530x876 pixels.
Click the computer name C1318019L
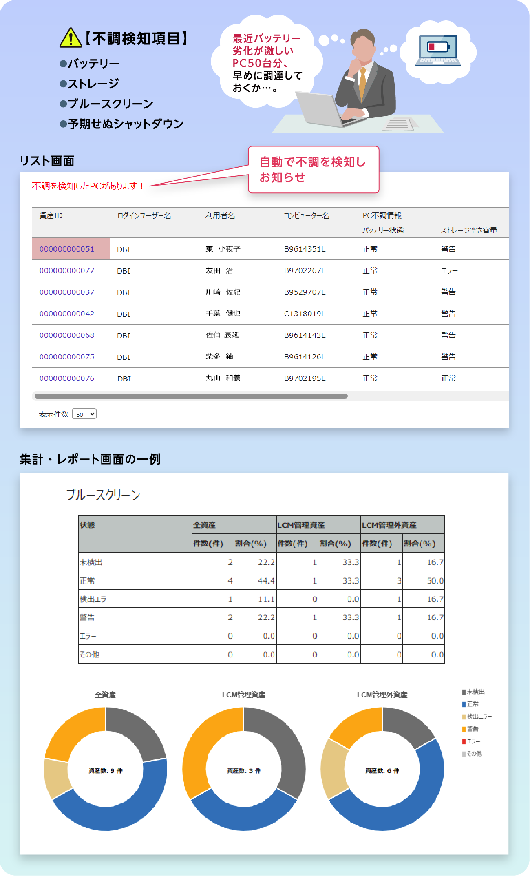(305, 314)
